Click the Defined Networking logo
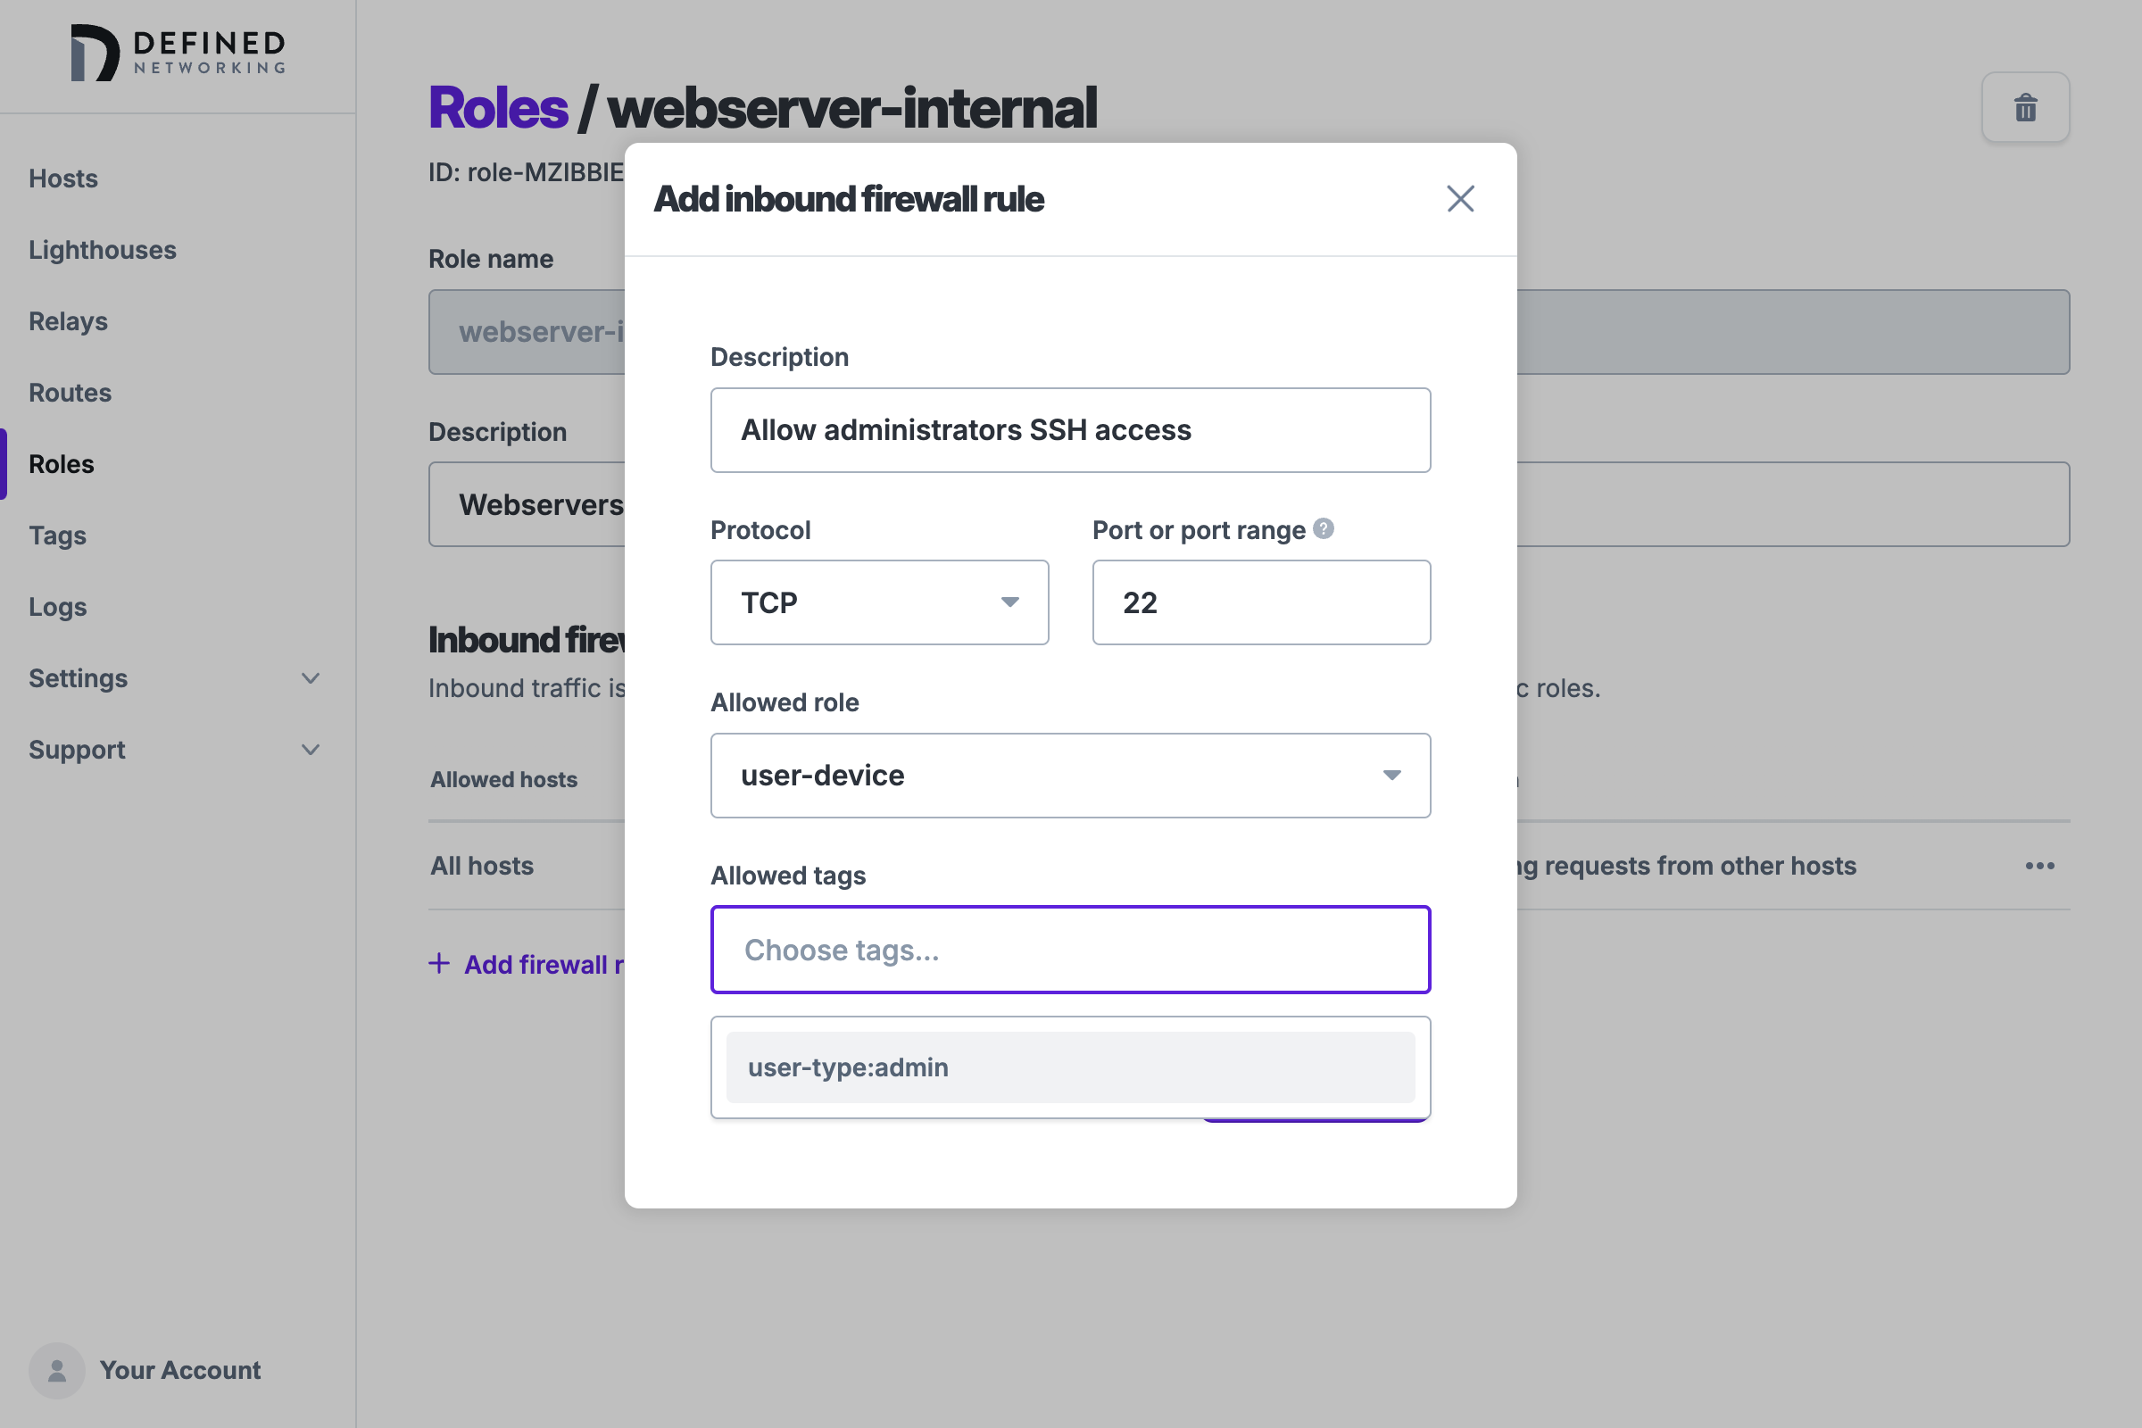2142x1428 pixels. tap(178, 53)
